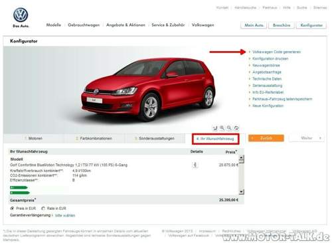The width and height of the screenshot is (332, 243).
Task: Click Volkswagen Code generieren link
Action: pyautogui.click(x=276, y=52)
